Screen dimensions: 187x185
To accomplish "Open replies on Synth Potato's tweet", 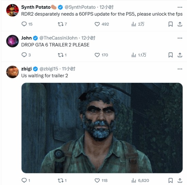I will pyautogui.click(x=27, y=24).
